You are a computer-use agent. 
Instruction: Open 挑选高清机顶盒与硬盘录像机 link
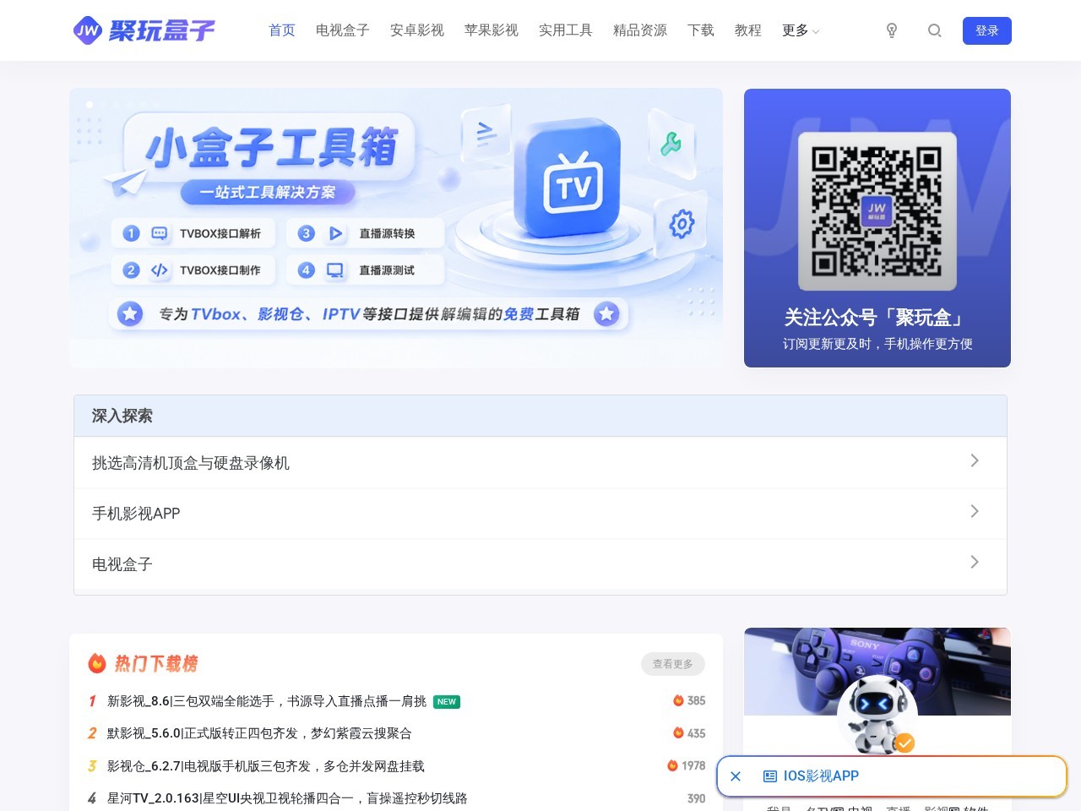[x=191, y=463]
